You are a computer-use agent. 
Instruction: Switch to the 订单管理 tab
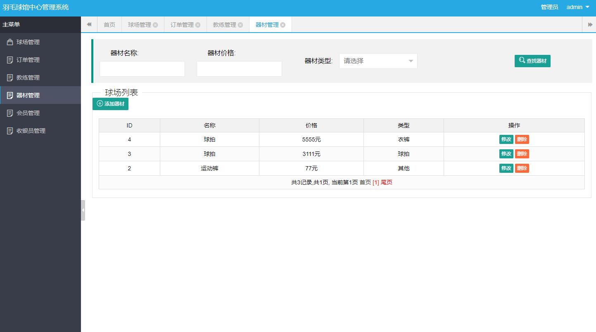(182, 24)
